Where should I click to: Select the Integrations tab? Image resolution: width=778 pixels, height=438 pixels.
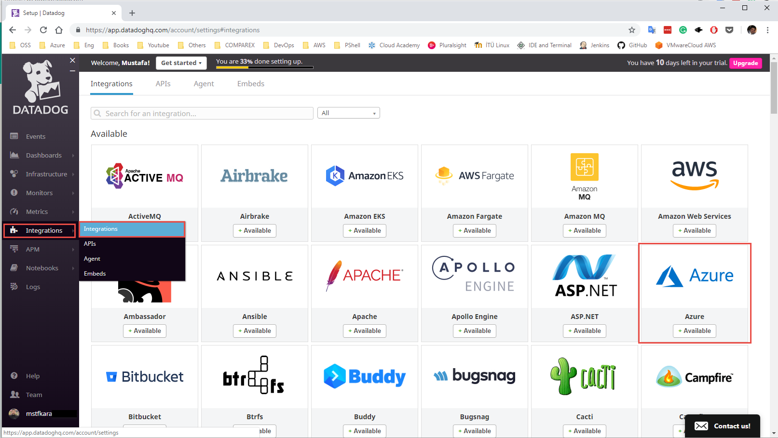[x=111, y=84]
